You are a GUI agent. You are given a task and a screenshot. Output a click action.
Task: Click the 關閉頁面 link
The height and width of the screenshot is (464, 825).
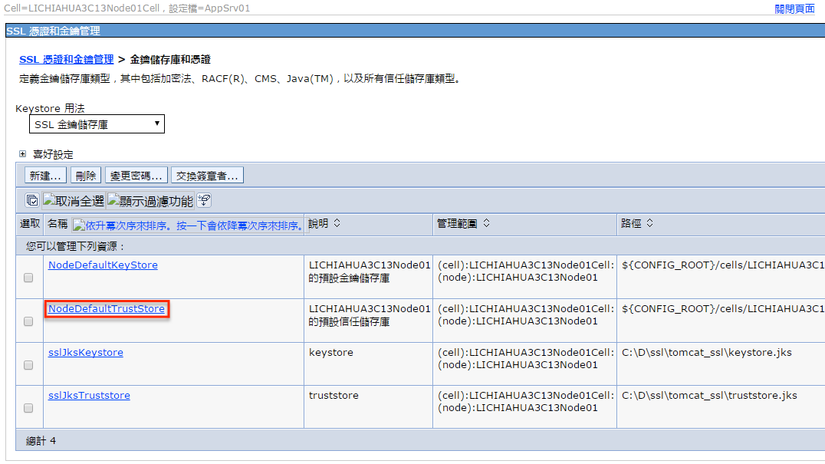coord(794,8)
